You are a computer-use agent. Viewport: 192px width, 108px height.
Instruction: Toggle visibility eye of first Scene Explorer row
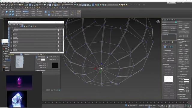click(12, 29)
